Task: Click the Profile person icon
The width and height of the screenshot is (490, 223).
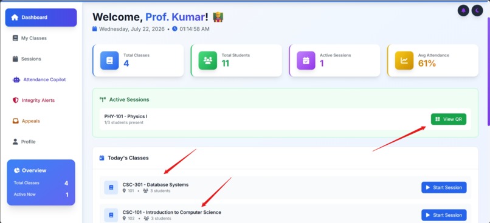Action: [x=15, y=142]
